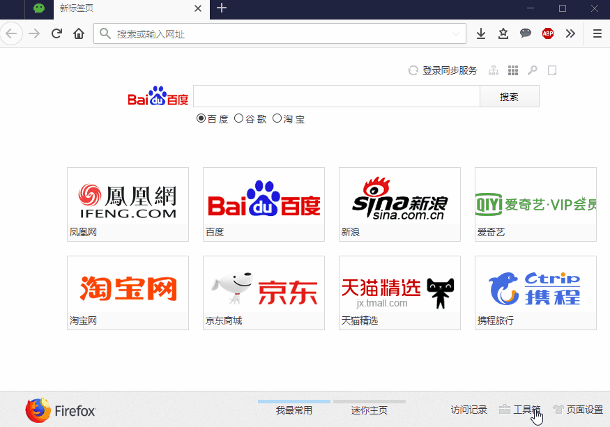This screenshot has height=427, width=610.
Task: Open the 京东商城 thumbnail
Action: coord(264,293)
